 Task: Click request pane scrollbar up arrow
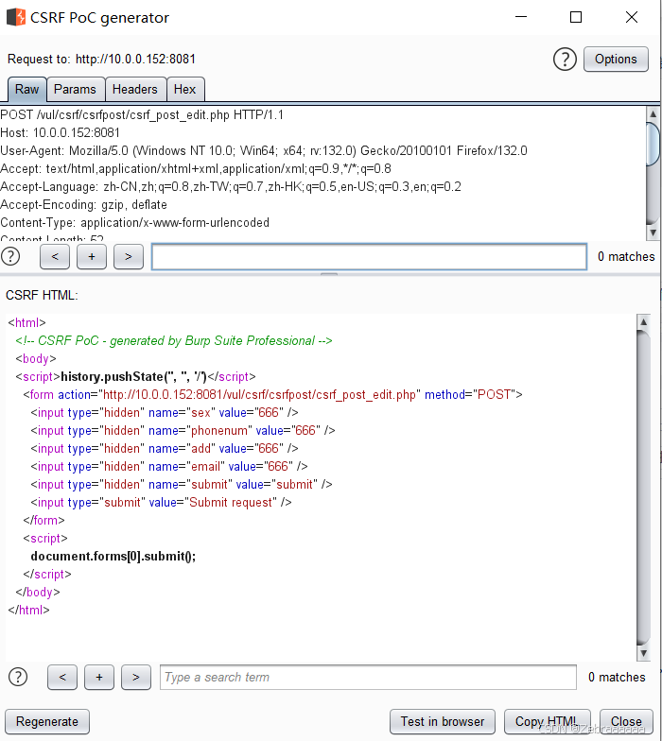click(x=653, y=113)
